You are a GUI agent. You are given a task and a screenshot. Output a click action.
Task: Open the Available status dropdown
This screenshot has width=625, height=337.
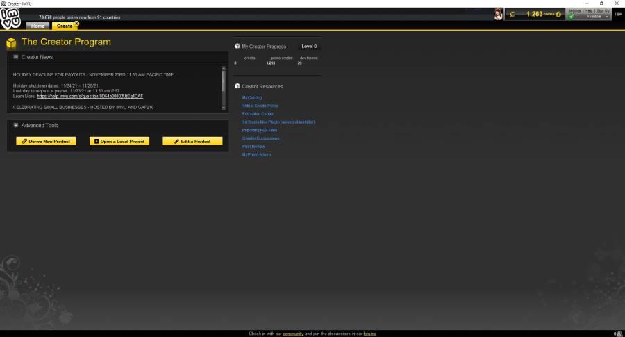(594, 17)
